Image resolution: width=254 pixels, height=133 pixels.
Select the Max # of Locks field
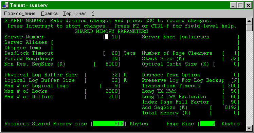(x=102, y=91)
